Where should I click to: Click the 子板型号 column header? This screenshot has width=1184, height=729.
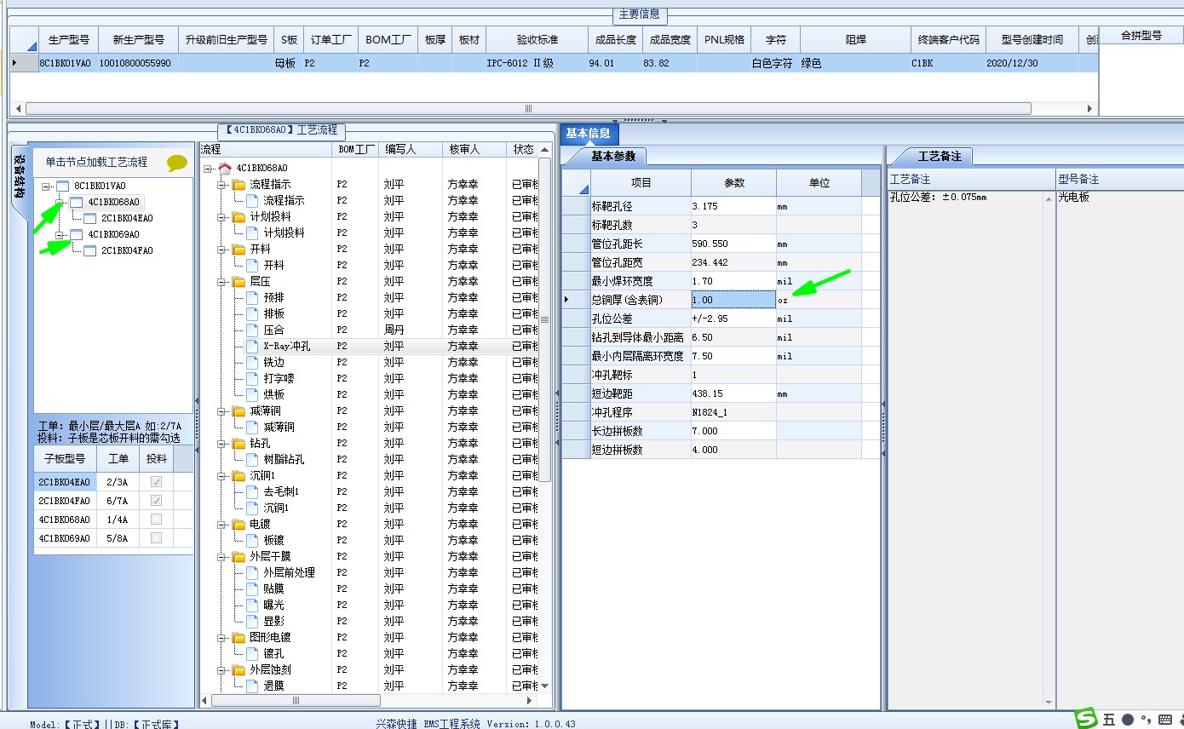[66, 458]
